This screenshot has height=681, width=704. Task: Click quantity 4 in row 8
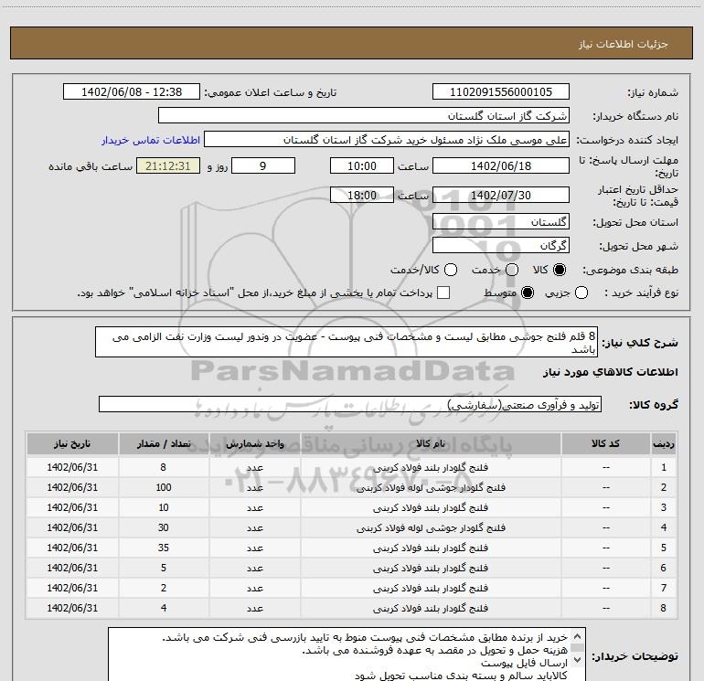click(164, 608)
